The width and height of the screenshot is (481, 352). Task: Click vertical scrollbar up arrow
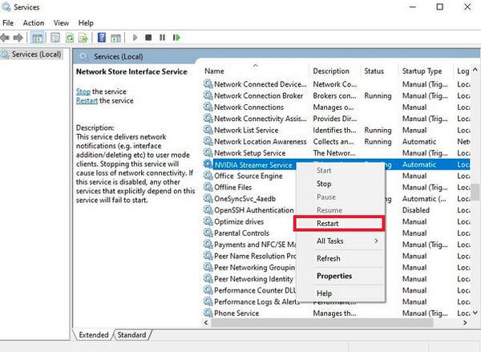[x=475, y=70]
